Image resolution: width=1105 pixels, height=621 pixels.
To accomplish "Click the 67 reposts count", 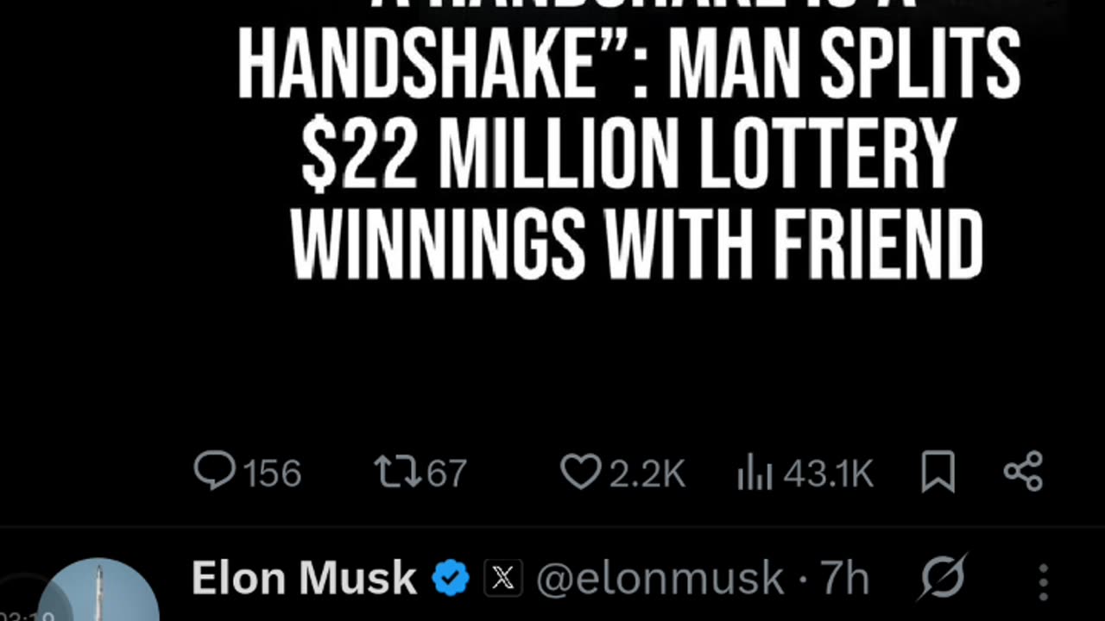I will 446,474.
